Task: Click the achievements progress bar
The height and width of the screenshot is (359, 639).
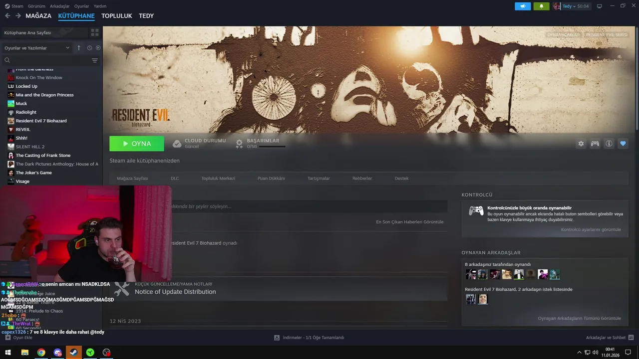Action: tap(272, 147)
